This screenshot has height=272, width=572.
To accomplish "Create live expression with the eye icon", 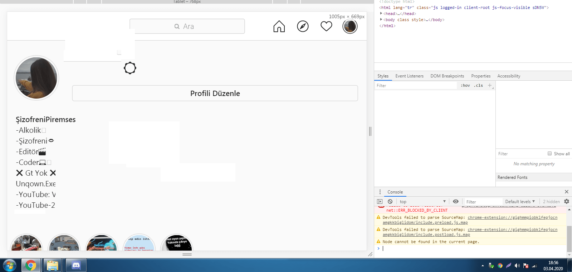I will pos(455,202).
